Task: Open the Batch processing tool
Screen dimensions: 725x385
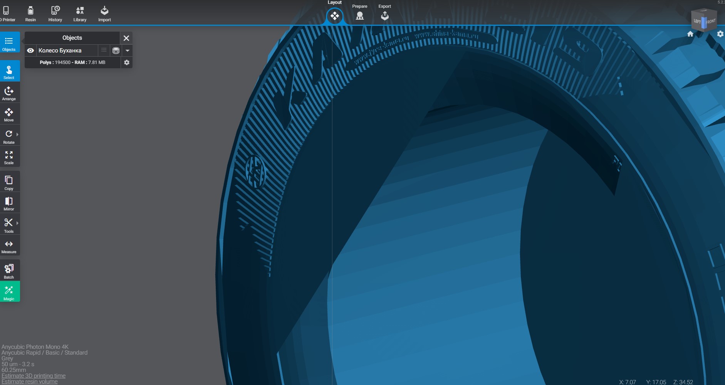Action: [9, 271]
